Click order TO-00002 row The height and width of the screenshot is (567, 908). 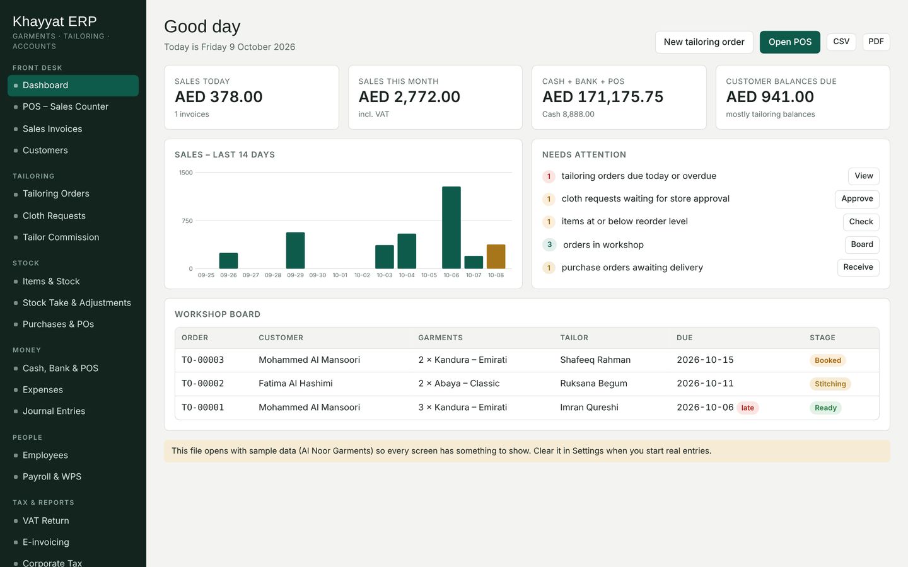527,384
